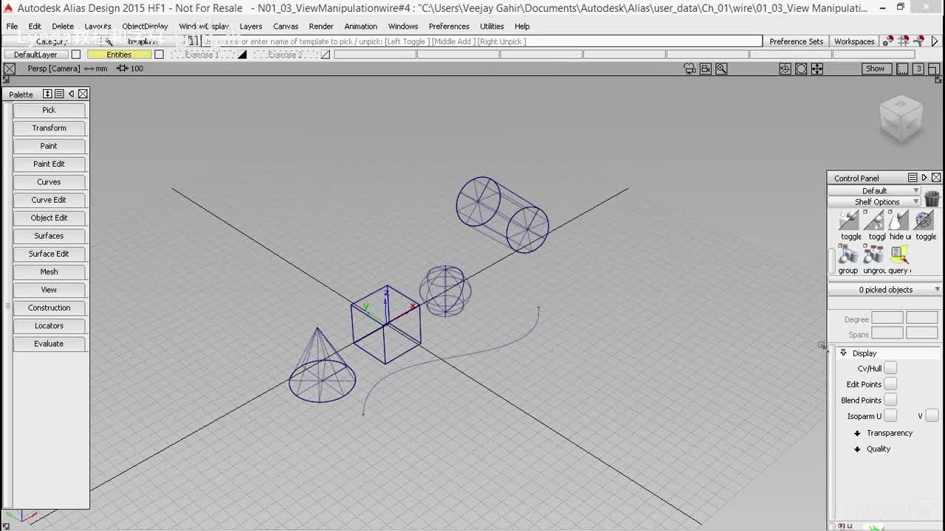
Task: Open the ObjectDisplay menu
Action: tap(145, 26)
